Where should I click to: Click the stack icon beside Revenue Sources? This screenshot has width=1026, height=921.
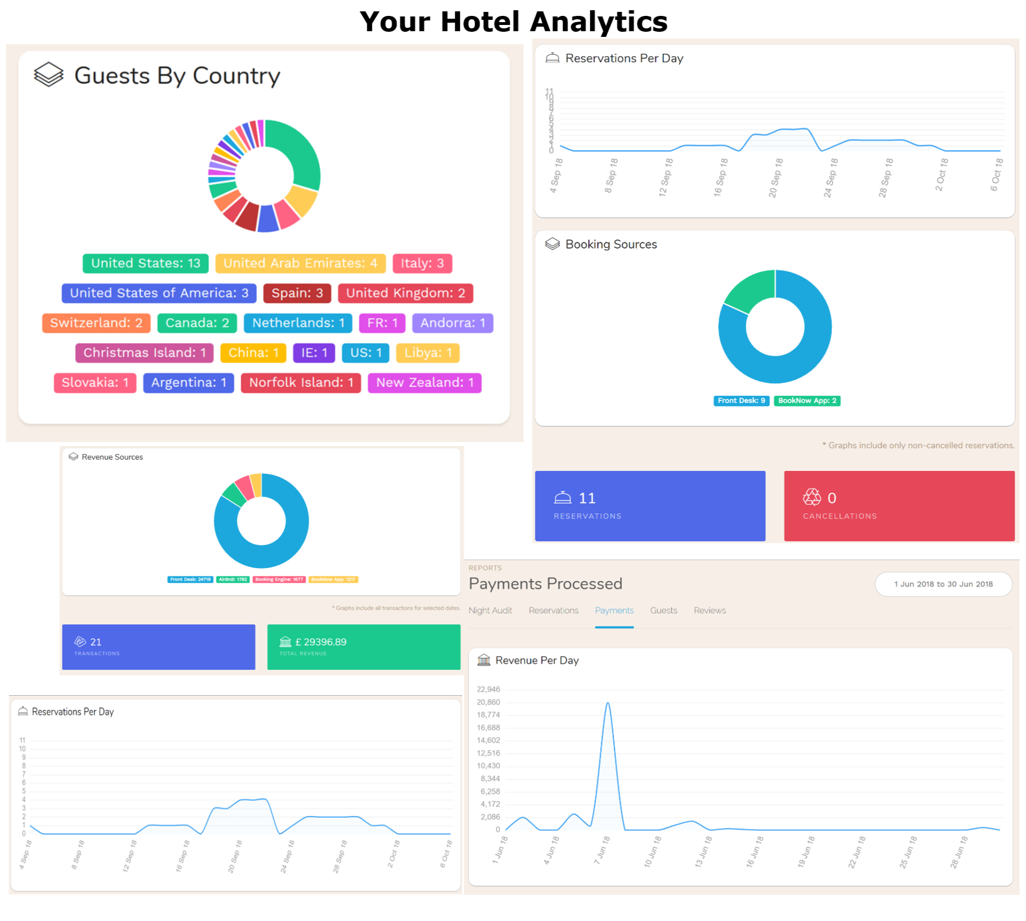[x=73, y=456]
